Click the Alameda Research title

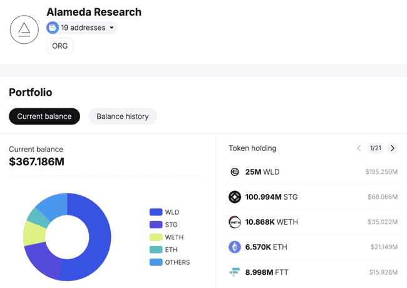[94, 12]
